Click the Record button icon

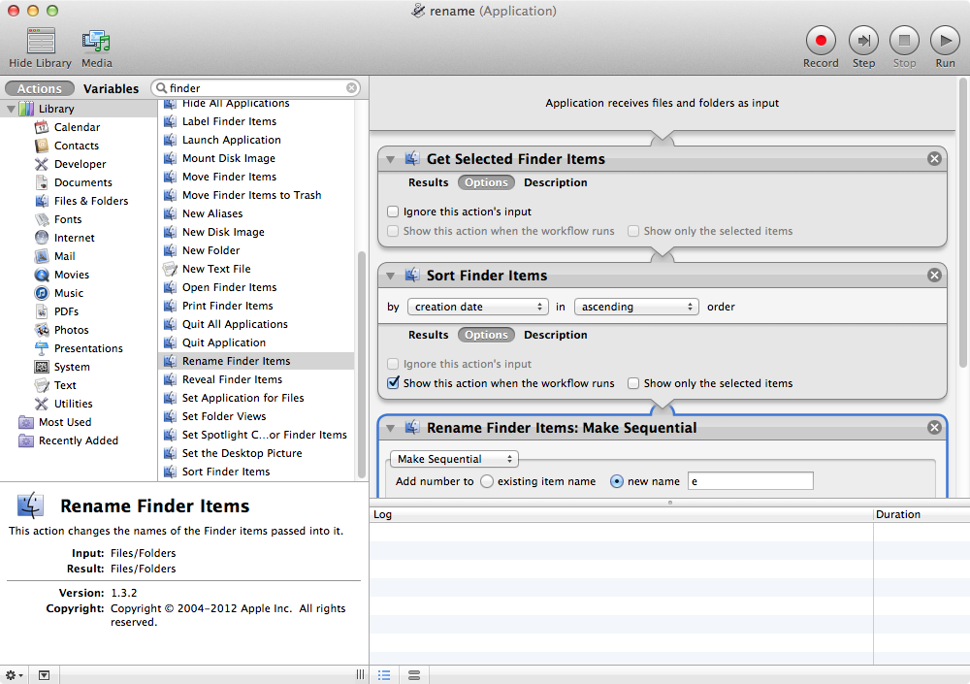[821, 41]
